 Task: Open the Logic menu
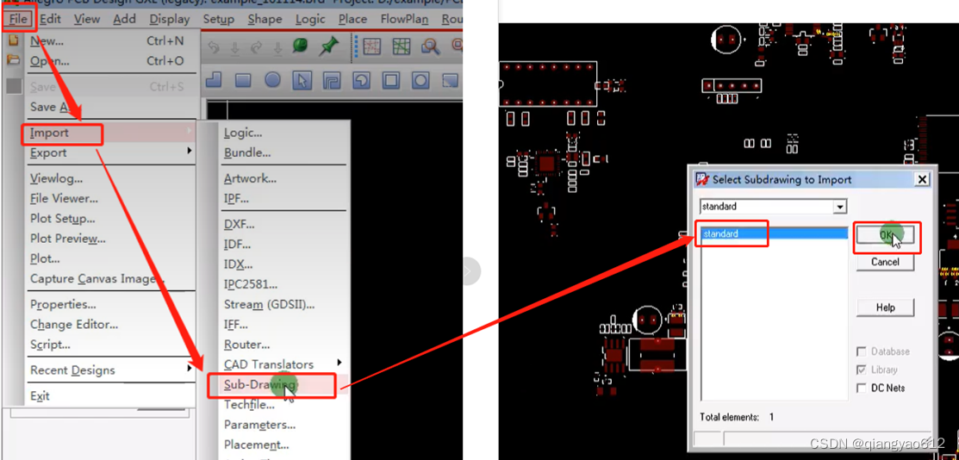tap(310, 19)
